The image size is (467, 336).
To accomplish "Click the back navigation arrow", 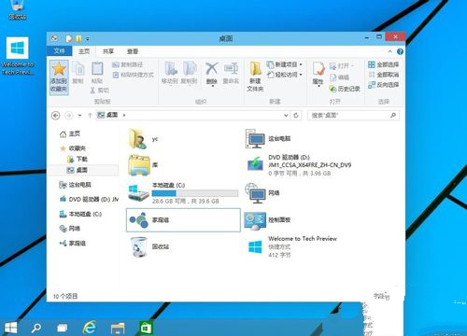I will click(56, 116).
